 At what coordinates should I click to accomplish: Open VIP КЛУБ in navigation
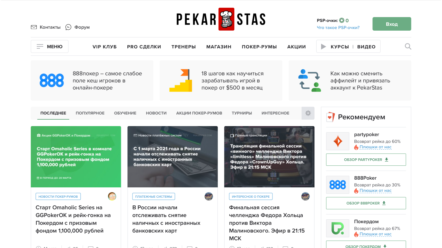tap(104, 47)
